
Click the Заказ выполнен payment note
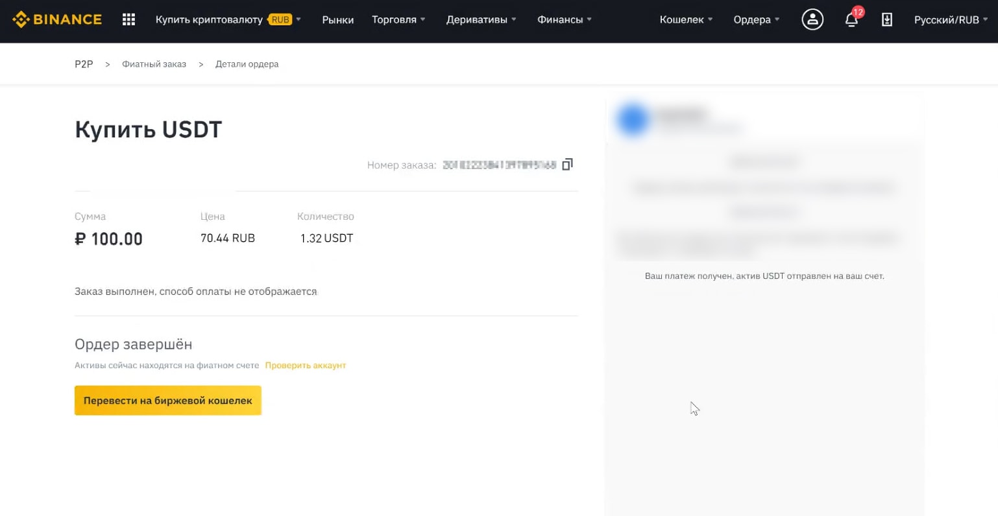pyautogui.click(x=196, y=292)
